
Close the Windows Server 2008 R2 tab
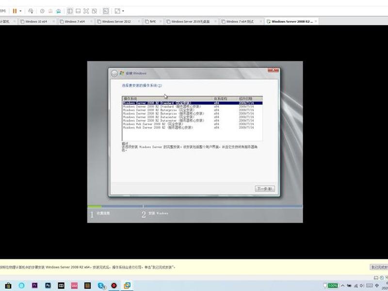point(316,21)
